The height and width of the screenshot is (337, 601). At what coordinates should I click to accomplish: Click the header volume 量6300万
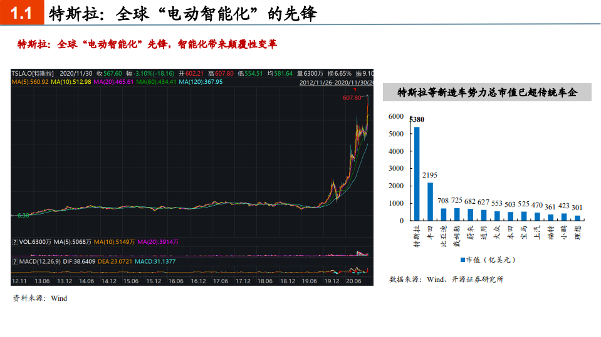pyautogui.click(x=310, y=73)
